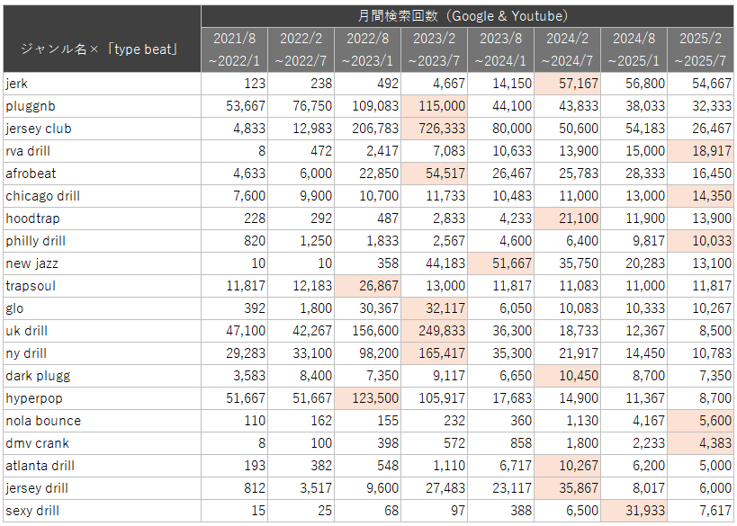This screenshot has width=737, height=526.
Task: Select the 'glo' genre cell
Action: click(103, 308)
